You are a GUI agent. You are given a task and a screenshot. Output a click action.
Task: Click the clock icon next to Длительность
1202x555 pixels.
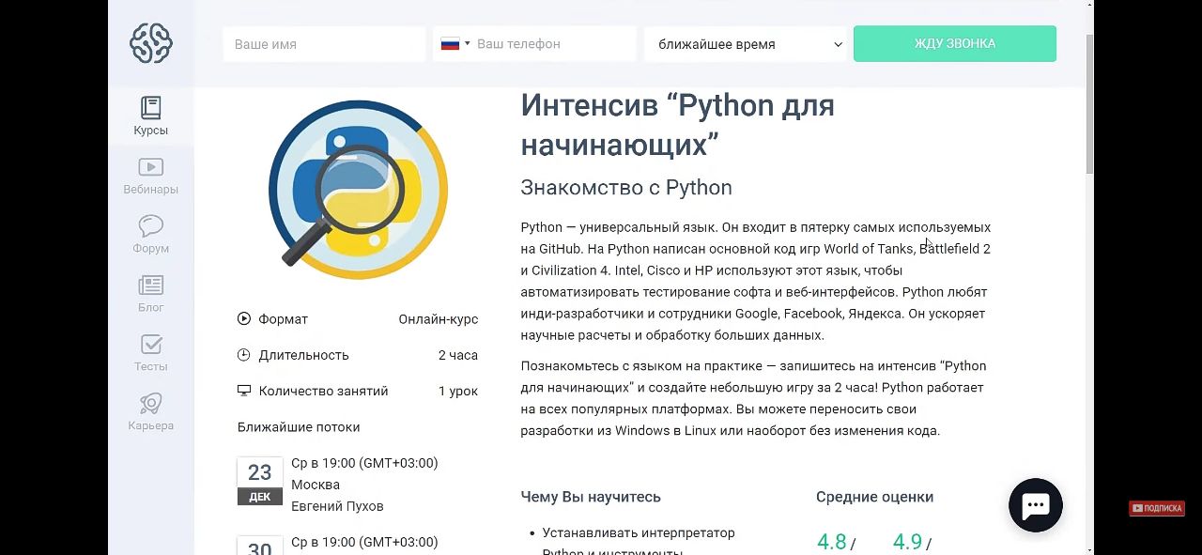click(x=244, y=355)
